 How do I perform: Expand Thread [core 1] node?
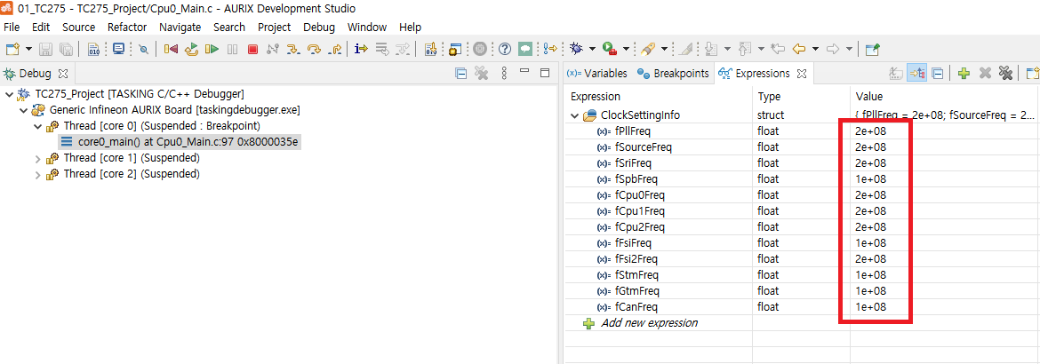coord(38,158)
